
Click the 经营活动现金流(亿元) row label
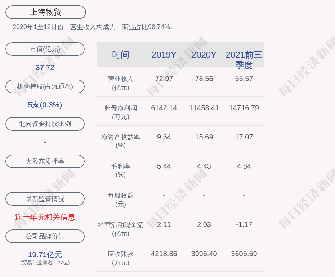pos(121,229)
